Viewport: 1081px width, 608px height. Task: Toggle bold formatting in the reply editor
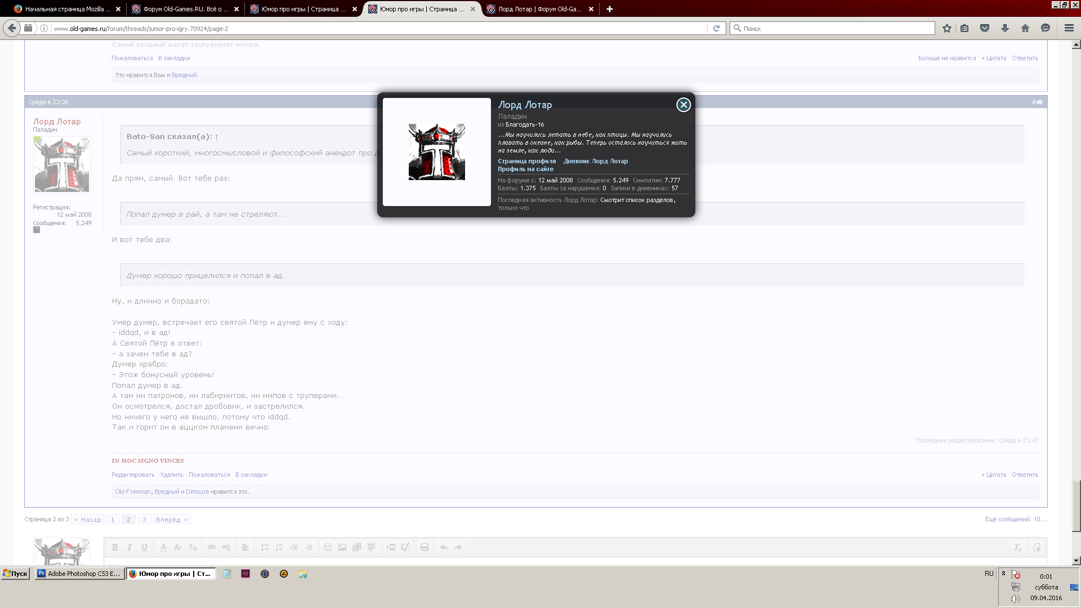coord(115,547)
